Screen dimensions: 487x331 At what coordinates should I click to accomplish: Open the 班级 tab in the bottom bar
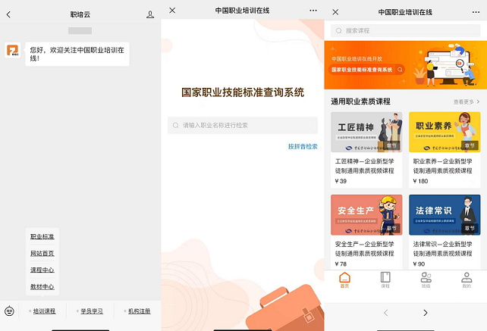pos(426,279)
